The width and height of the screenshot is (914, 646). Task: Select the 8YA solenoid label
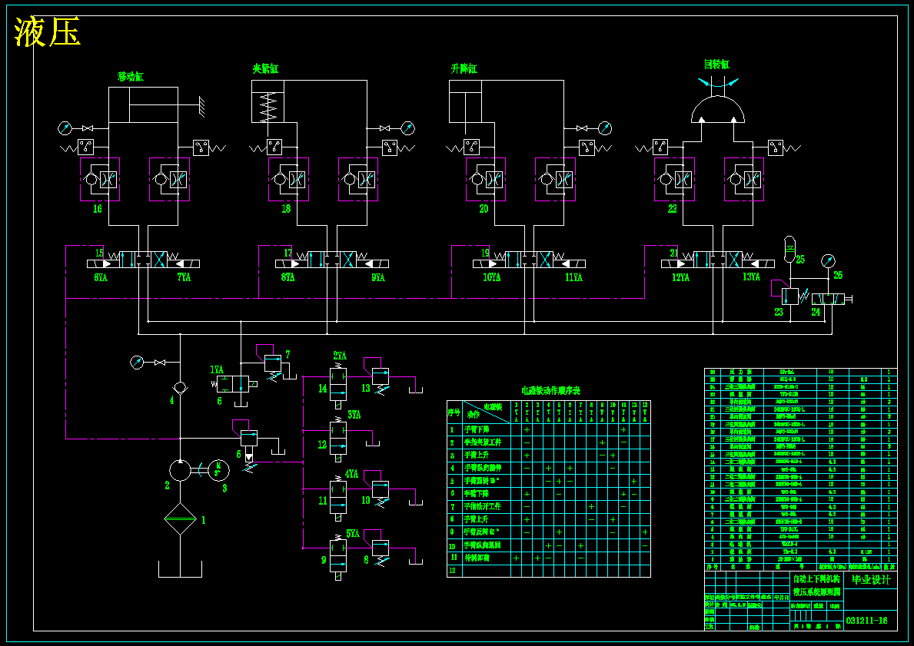click(x=288, y=278)
